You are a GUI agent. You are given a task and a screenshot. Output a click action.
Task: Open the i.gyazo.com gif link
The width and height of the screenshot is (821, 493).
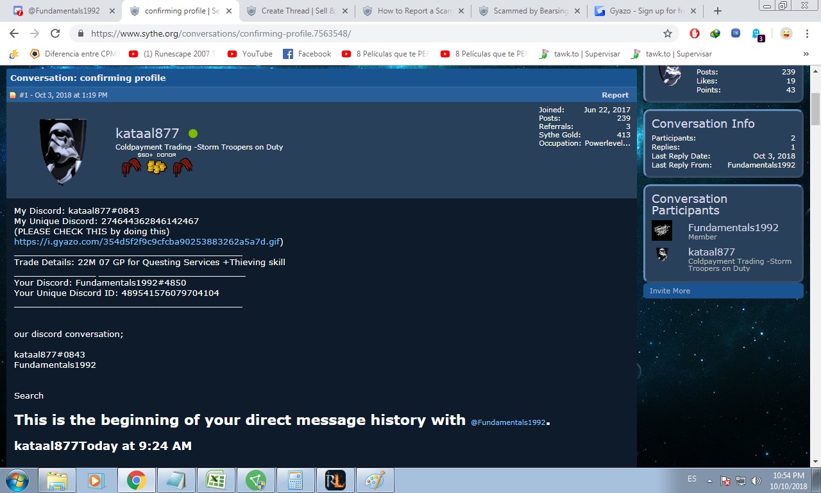147,242
